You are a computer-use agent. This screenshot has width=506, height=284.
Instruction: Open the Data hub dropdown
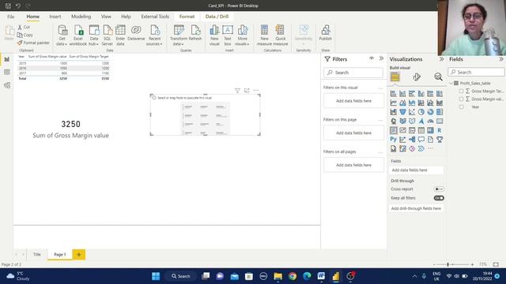point(94,35)
